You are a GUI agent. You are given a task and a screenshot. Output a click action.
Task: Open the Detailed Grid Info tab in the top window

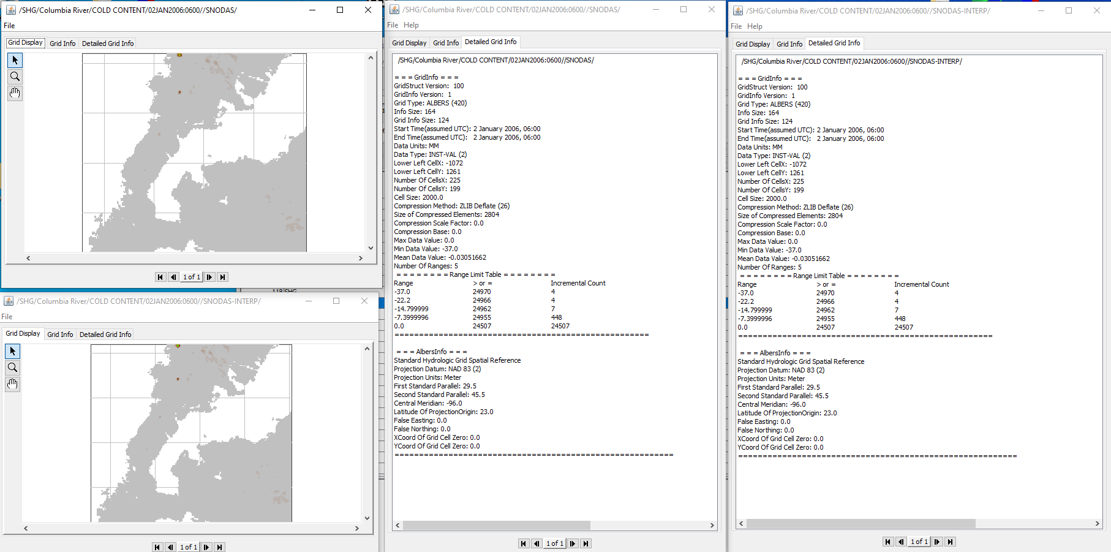tap(108, 43)
